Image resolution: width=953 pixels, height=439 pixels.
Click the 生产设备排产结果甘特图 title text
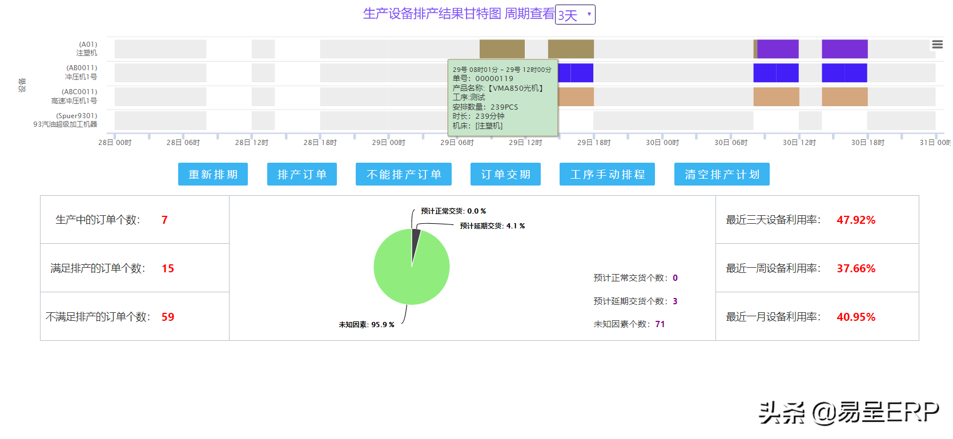(432, 14)
